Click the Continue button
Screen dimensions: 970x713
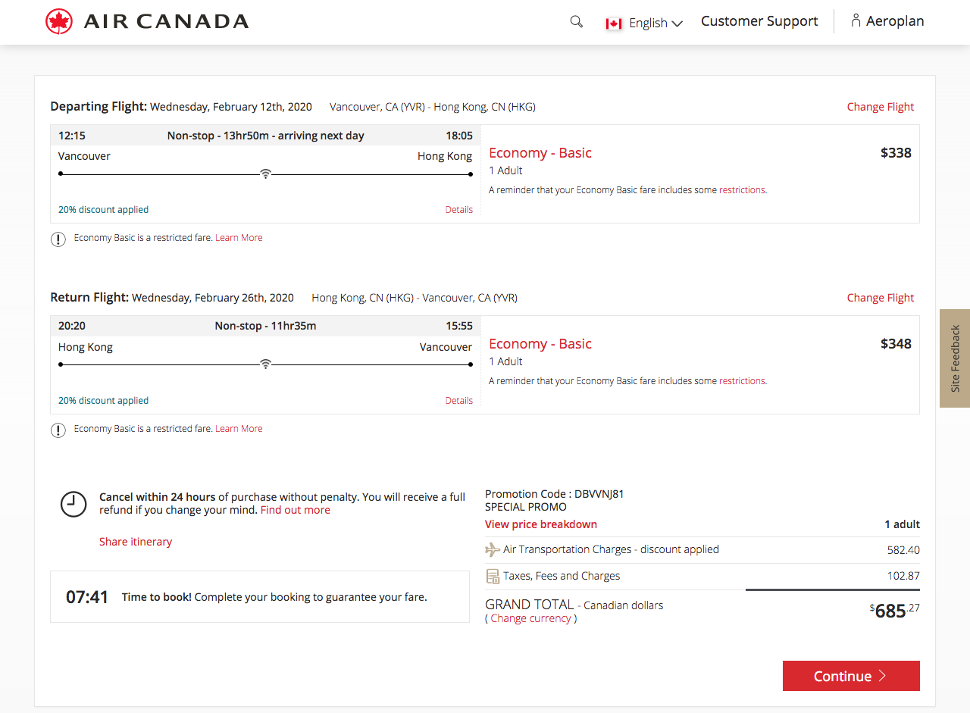point(851,676)
